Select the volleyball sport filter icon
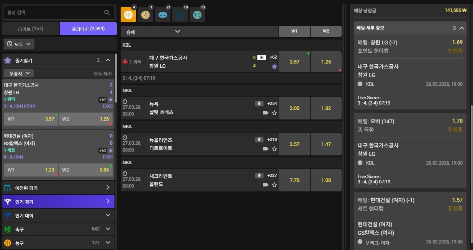Viewport: 473px width, 250px height. point(146,15)
